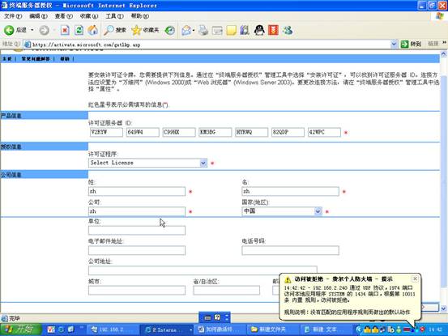Viewport: 448px width, 336px height.
Task: Switch to the 192.168.2 taskbar window
Action: [112, 330]
